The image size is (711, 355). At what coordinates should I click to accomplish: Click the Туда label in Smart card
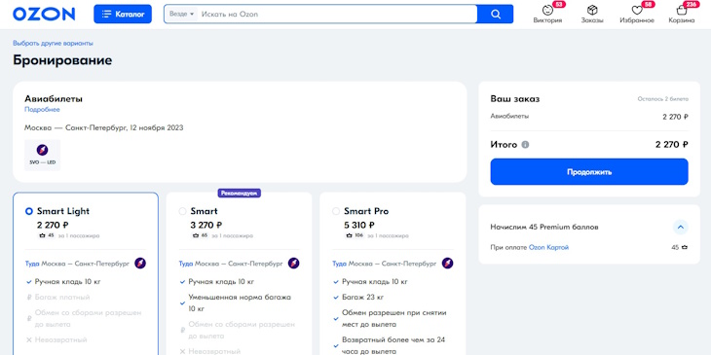click(186, 264)
